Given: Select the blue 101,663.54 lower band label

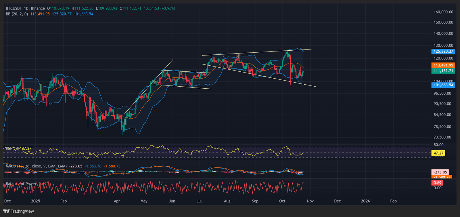Looking at the screenshot, I should [443, 85].
